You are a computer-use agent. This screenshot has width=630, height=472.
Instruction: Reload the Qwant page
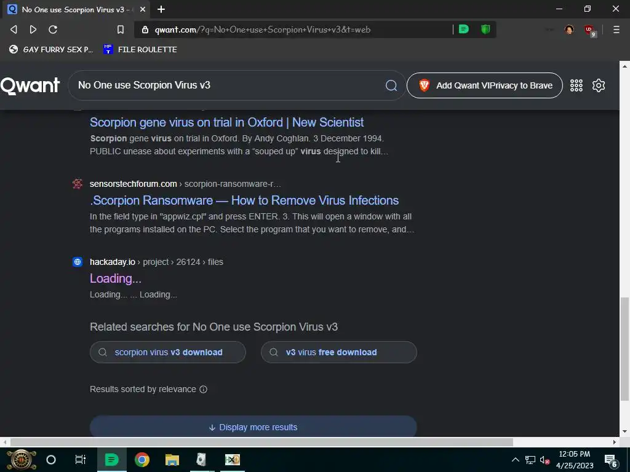point(53,29)
